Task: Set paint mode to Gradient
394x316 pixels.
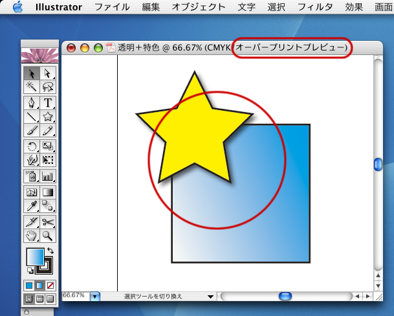Action: 39,286
